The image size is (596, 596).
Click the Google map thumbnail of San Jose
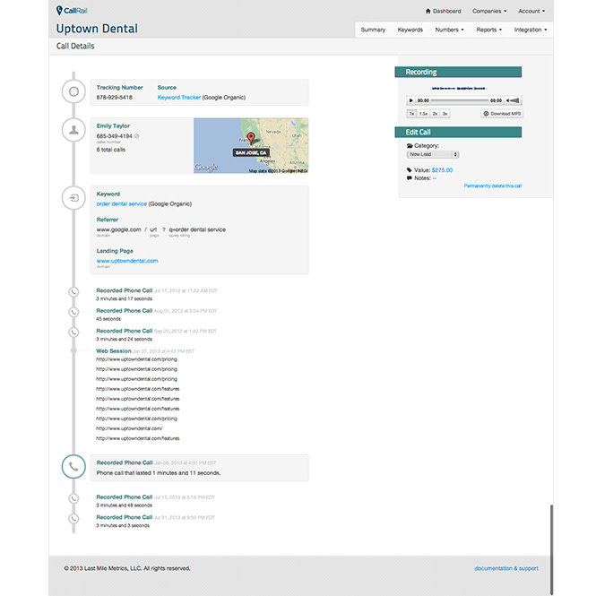click(251, 145)
